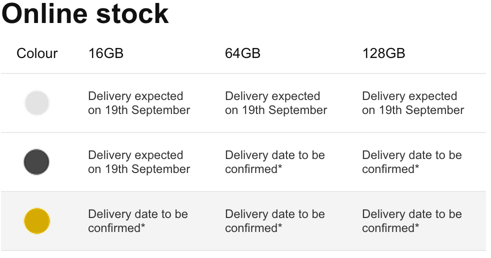Screen dimensions: 491x258
Task: Click the Colour column header
Action: [37, 53]
